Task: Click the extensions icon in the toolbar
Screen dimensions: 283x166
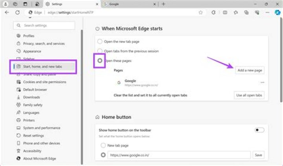Action: point(213,13)
